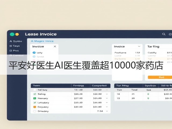
Task: Toggle the orange checkbox in Deyatary row
Action: (x=35, y=107)
